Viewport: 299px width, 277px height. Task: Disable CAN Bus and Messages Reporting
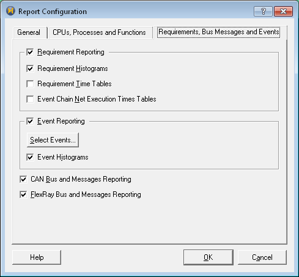click(23, 179)
